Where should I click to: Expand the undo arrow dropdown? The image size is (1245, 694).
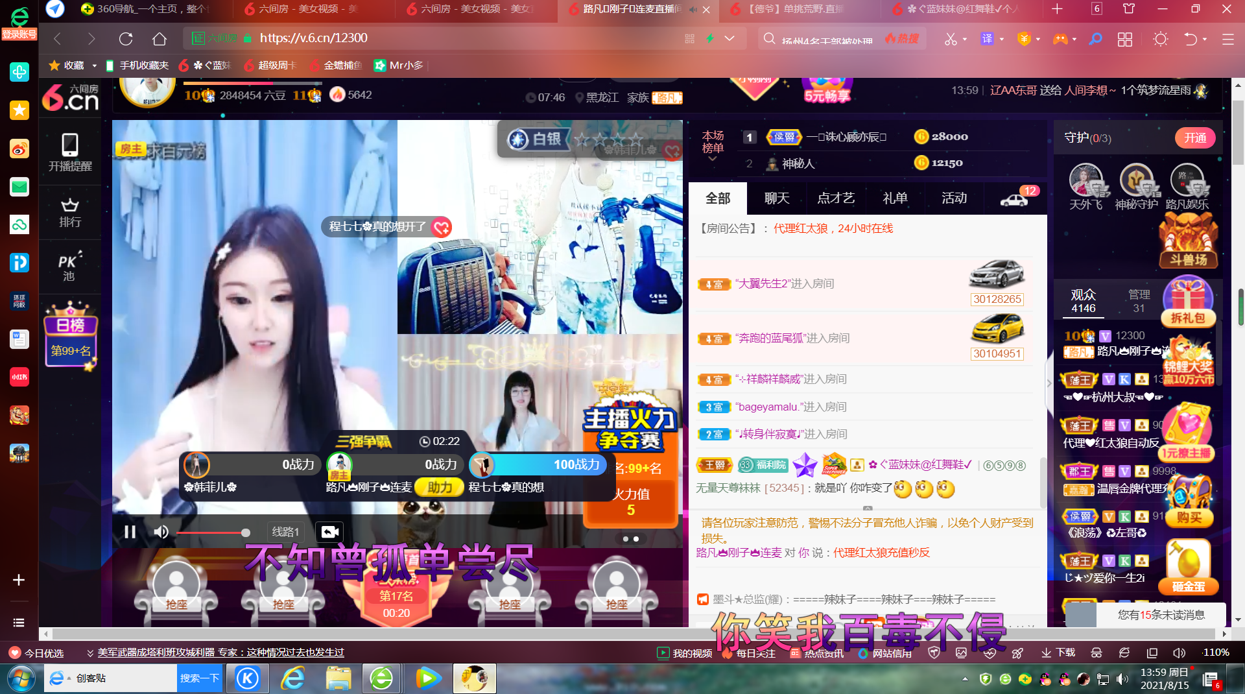tap(1205, 39)
